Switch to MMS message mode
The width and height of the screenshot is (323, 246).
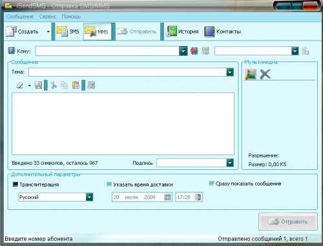[97, 32]
